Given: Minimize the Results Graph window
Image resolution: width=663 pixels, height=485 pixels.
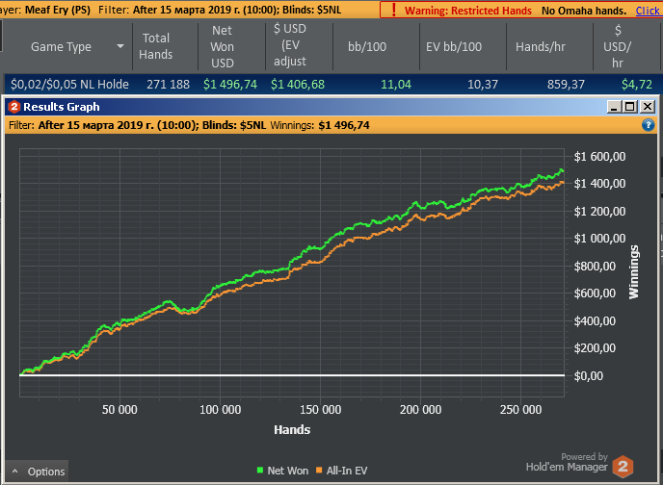Looking at the screenshot, I should pyautogui.click(x=614, y=107).
